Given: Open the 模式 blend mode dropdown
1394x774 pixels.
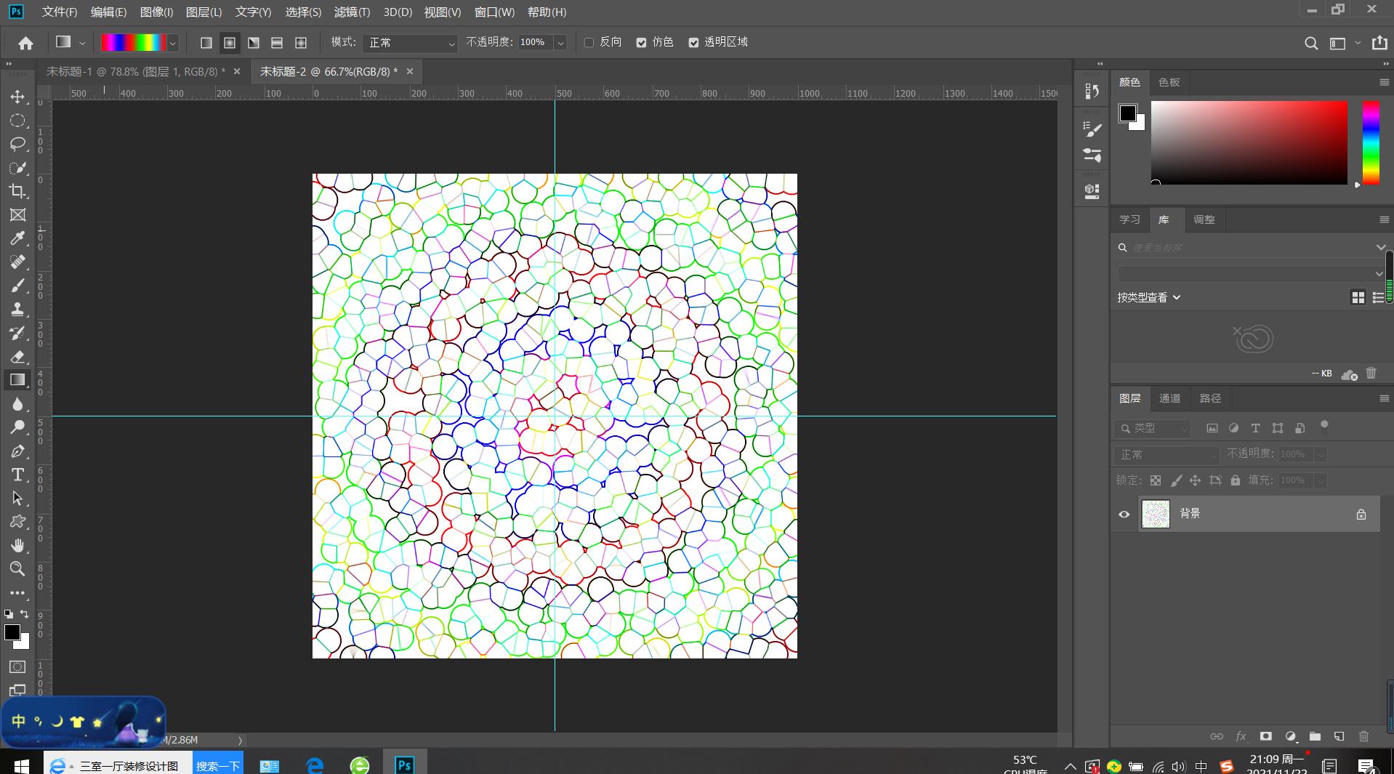Looking at the screenshot, I should [411, 43].
